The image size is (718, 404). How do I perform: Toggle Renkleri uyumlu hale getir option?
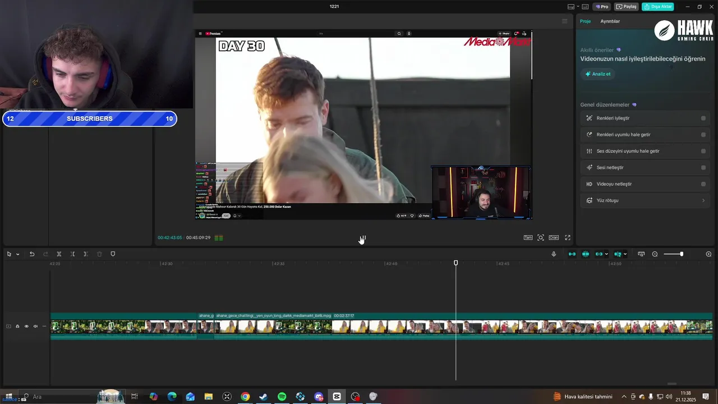click(703, 135)
